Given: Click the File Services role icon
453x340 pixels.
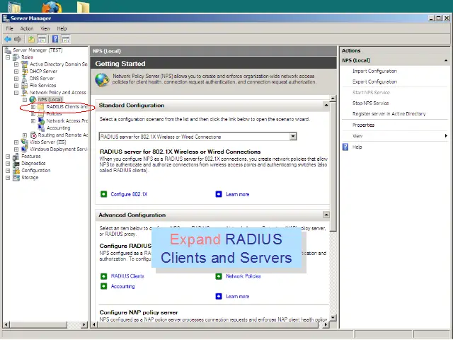Looking at the screenshot, I should pos(25,85).
